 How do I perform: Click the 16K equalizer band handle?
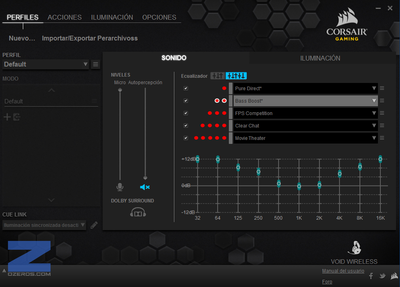pyautogui.click(x=380, y=159)
